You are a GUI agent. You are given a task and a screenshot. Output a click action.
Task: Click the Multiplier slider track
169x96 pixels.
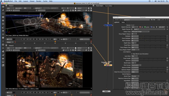click(x=152, y=36)
